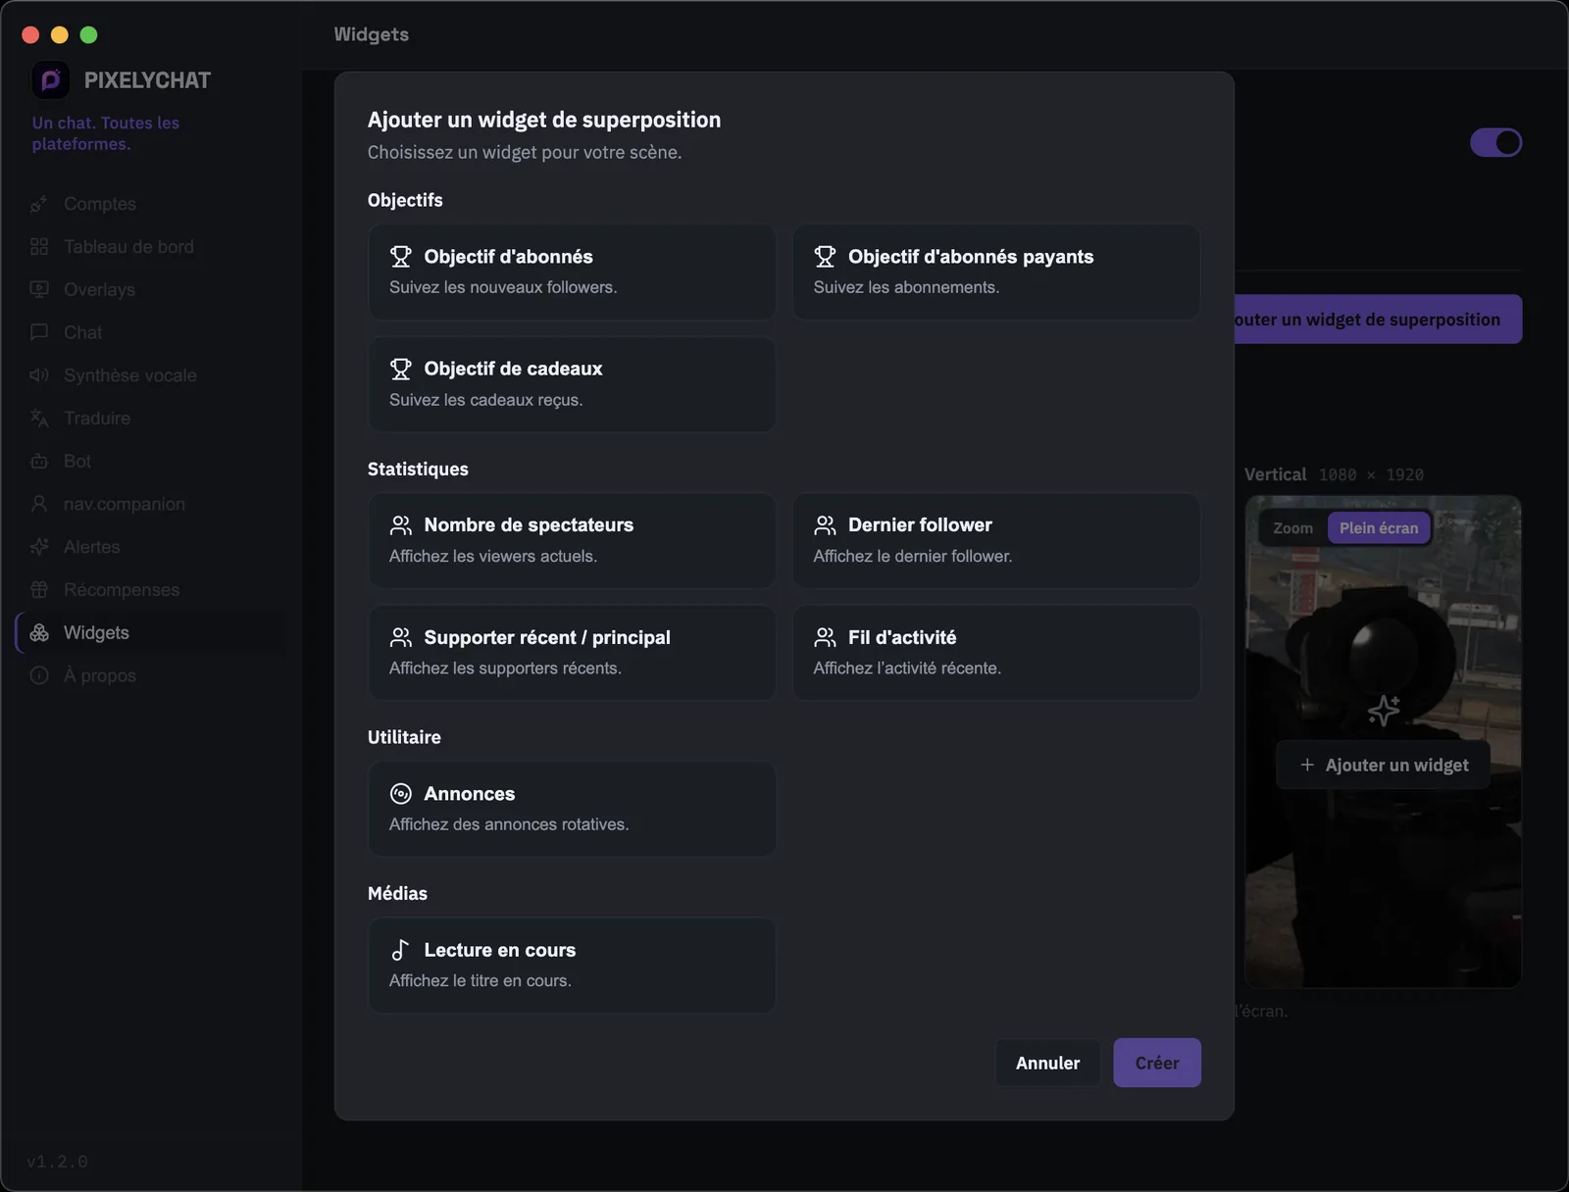
Task: Click the Créer button
Action: click(x=1157, y=1063)
